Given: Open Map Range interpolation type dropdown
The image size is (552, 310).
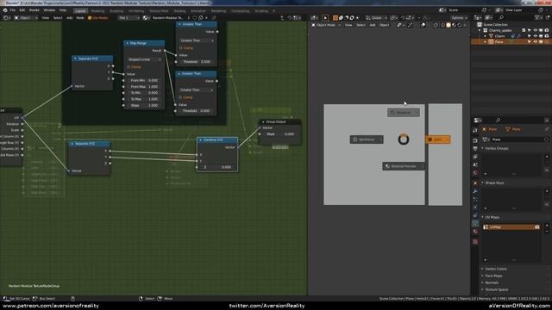Looking at the screenshot, I should pyautogui.click(x=144, y=59).
